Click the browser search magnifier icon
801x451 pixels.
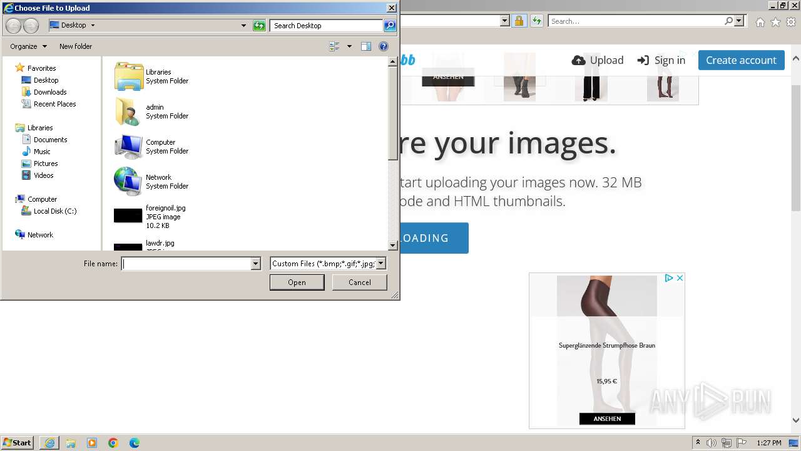(728, 21)
